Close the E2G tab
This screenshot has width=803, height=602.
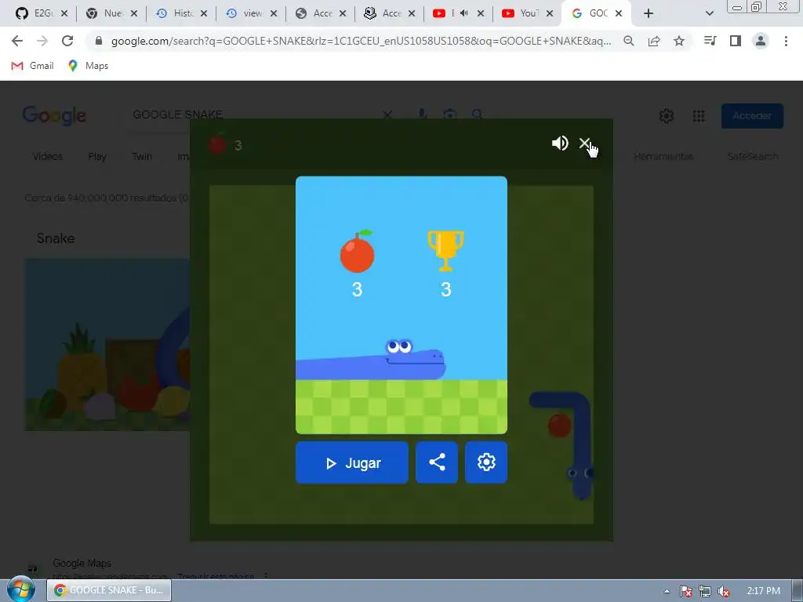pos(64,13)
